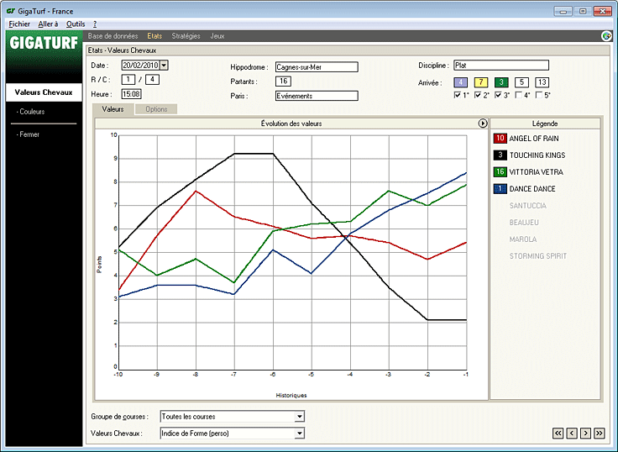Click the arrival box number 5
Viewport: 618px width, 452px height.
pyautogui.click(x=521, y=82)
